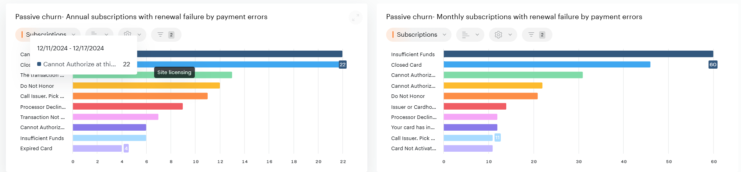Click the filter count badge in Annual chart
Image resolution: width=741 pixels, height=172 pixels.
click(x=171, y=35)
